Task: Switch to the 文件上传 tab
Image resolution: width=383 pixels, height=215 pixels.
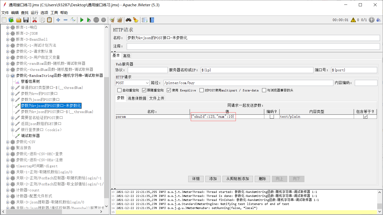Action: (x=157, y=98)
